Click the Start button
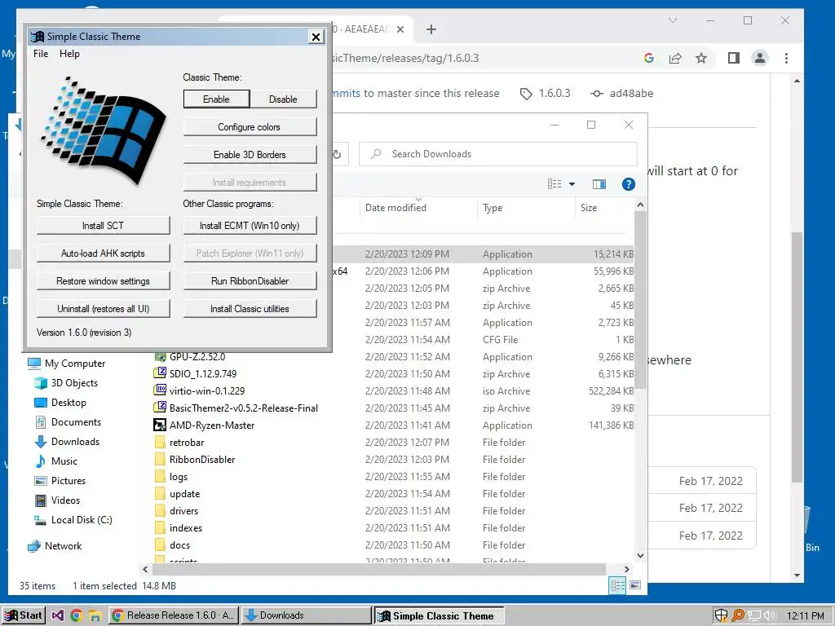 [23, 615]
